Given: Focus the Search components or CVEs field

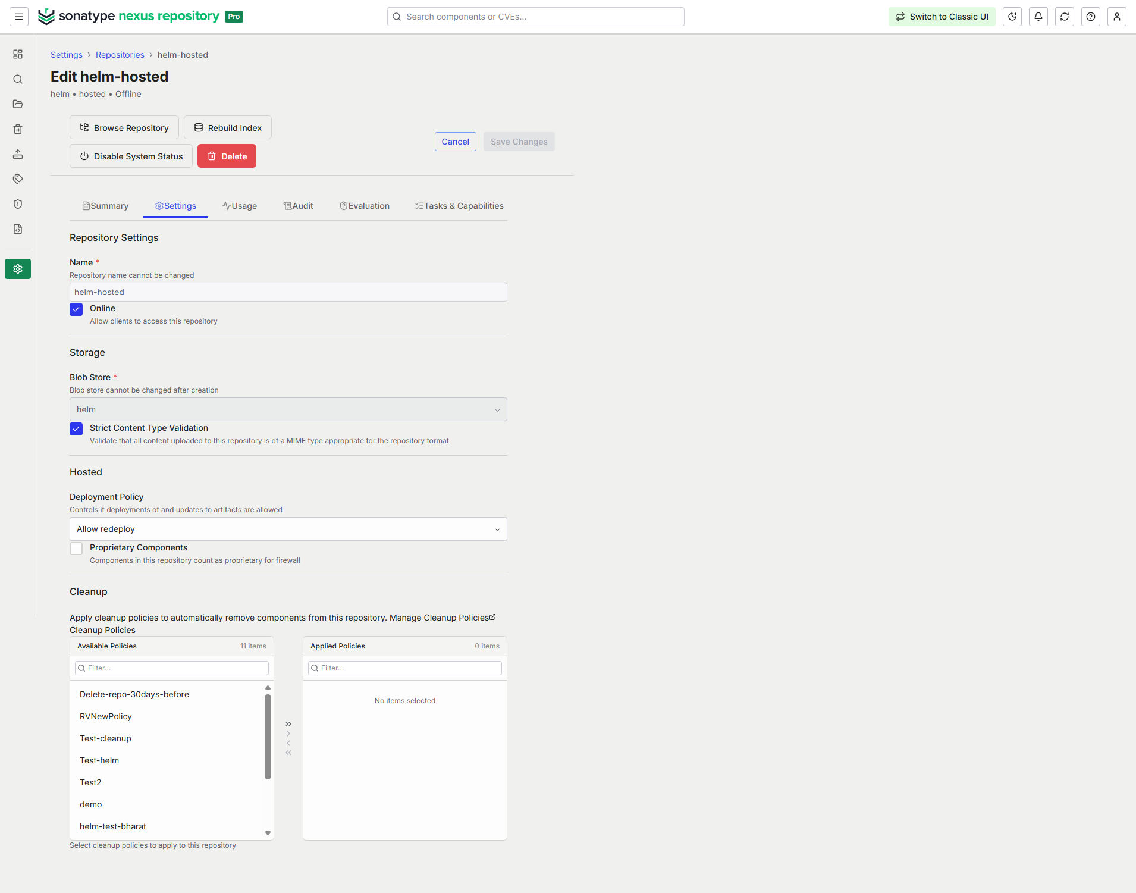Looking at the screenshot, I should pyautogui.click(x=536, y=17).
